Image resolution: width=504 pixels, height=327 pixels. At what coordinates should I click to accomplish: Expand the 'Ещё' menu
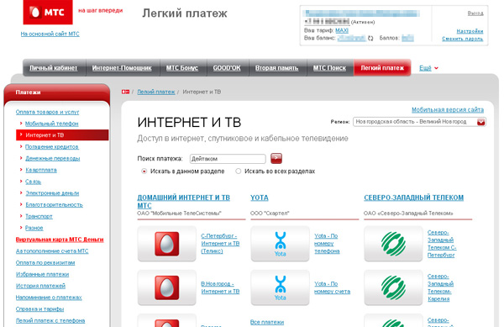428,68
